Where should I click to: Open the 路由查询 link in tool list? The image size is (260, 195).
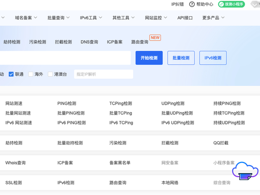[x=118, y=183]
